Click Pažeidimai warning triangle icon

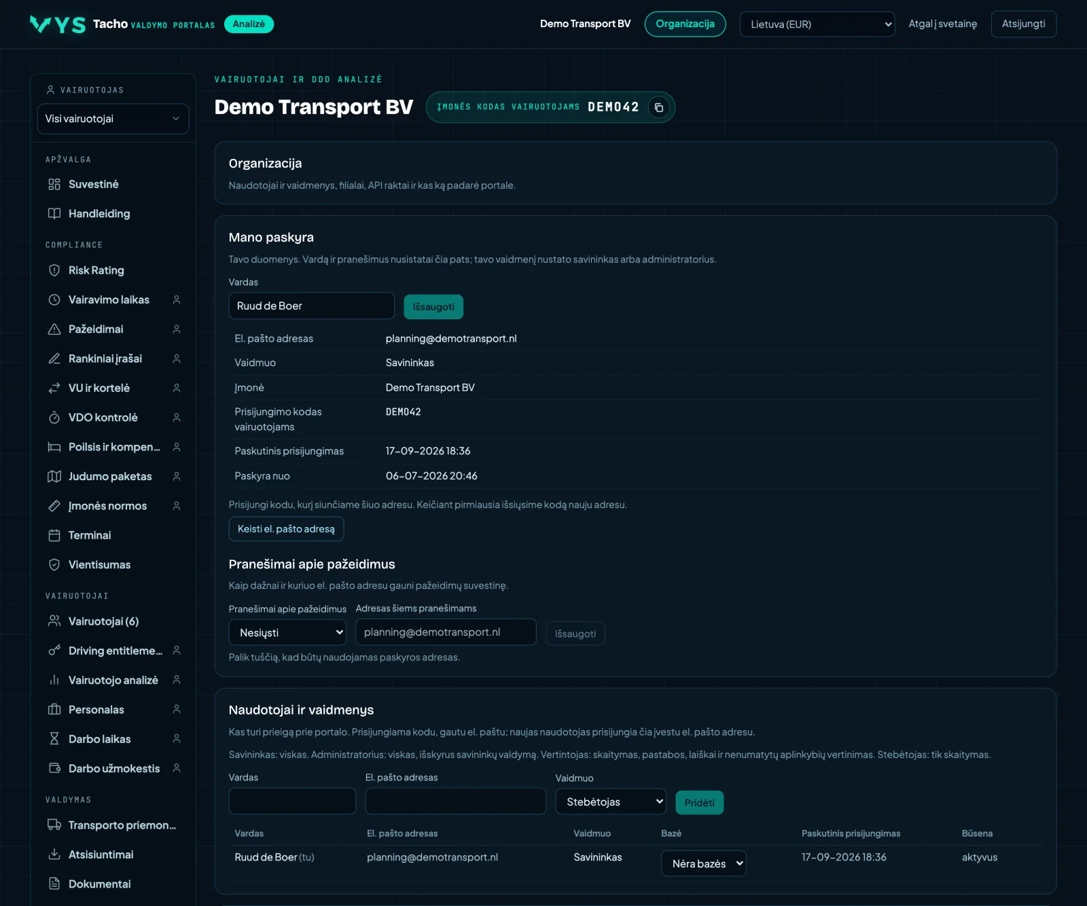tap(54, 329)
